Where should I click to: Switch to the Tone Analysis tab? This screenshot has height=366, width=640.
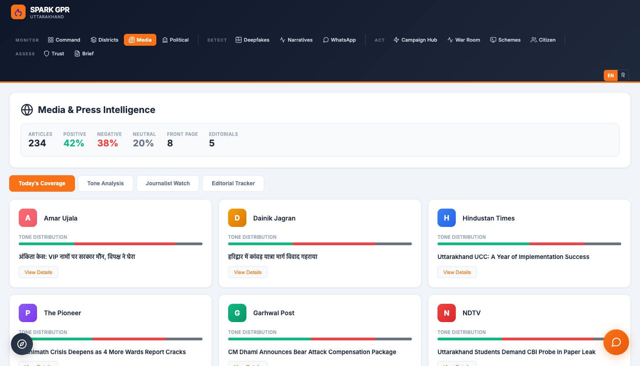tap(106, 183)
